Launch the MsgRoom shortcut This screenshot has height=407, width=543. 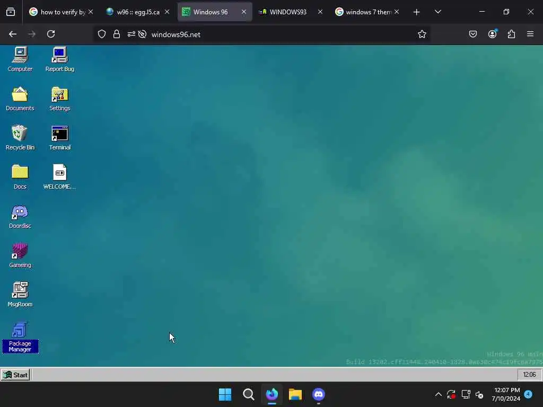click(20, 295)
